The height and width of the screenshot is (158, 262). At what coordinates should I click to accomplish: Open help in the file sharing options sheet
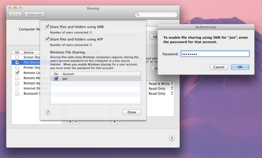pos(48,112)
